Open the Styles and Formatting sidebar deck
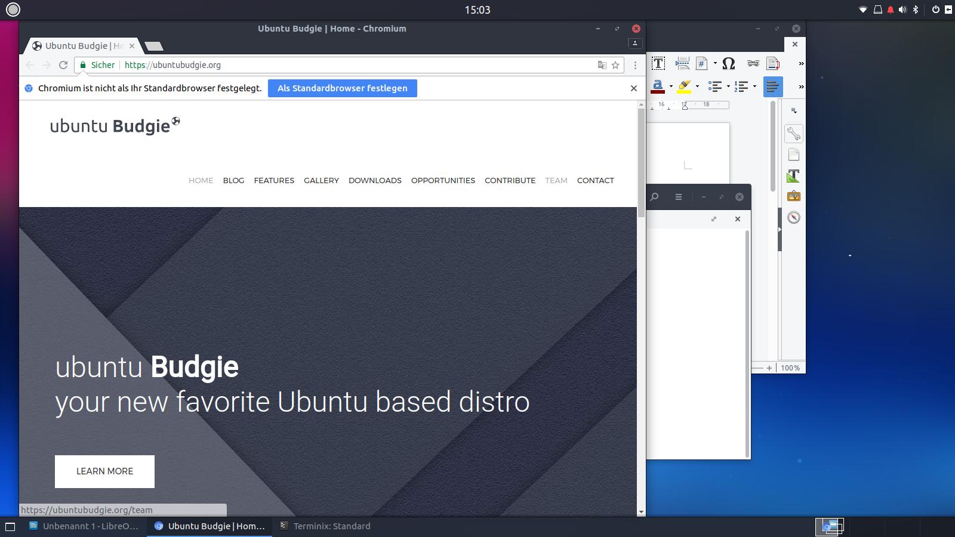The height and width of the screenshot is (537, 955). [793, 176]
